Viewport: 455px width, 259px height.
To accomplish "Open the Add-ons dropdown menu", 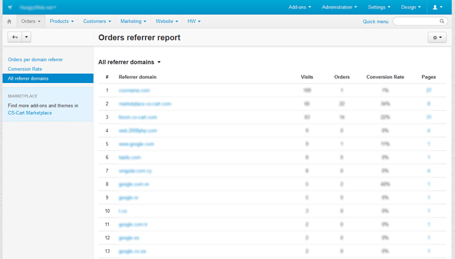I will (300, 7).
